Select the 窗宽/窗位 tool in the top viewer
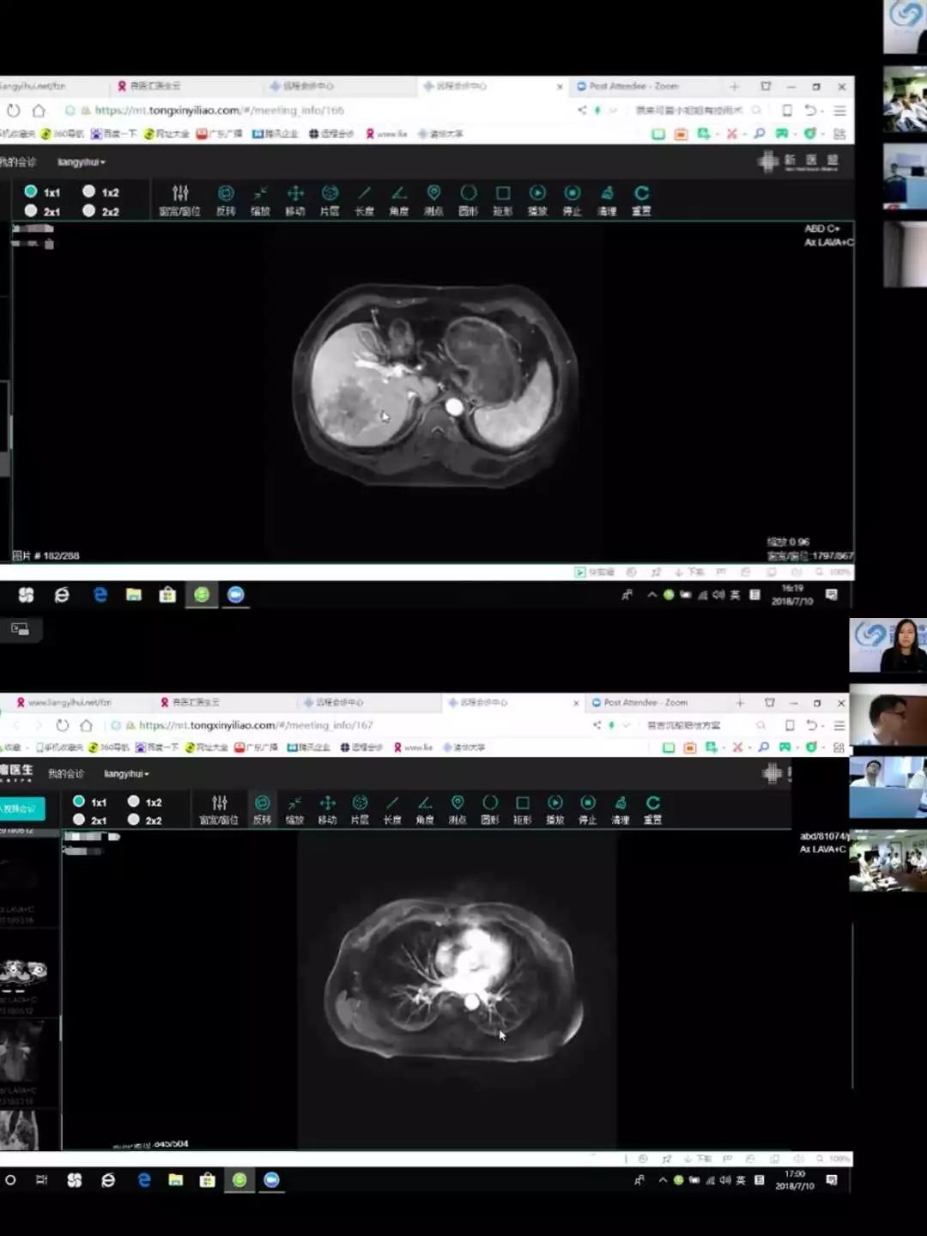Image resolution: width=927 pixels, height=1236 pixels. 180,200
